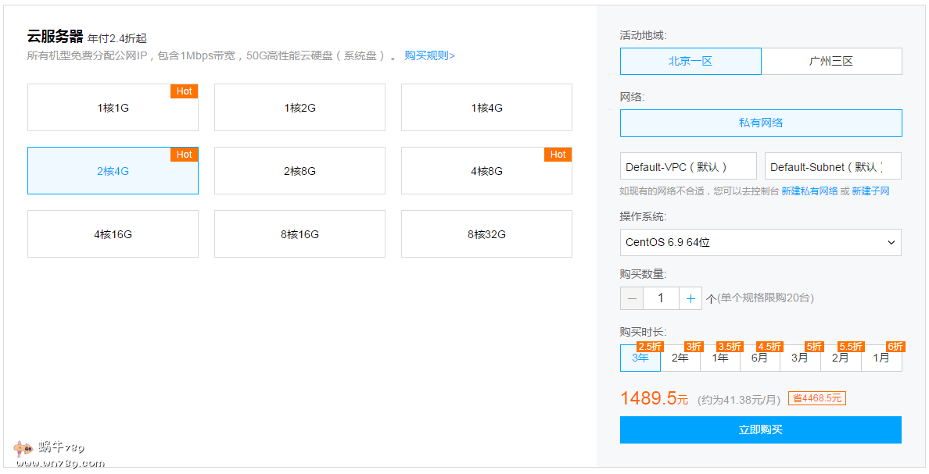
Task: Expand the Default-VPC network selector
Action: (x=688, y=167)
